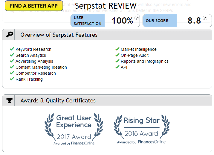Click the 100% user satisfaction value

(123, 21)
